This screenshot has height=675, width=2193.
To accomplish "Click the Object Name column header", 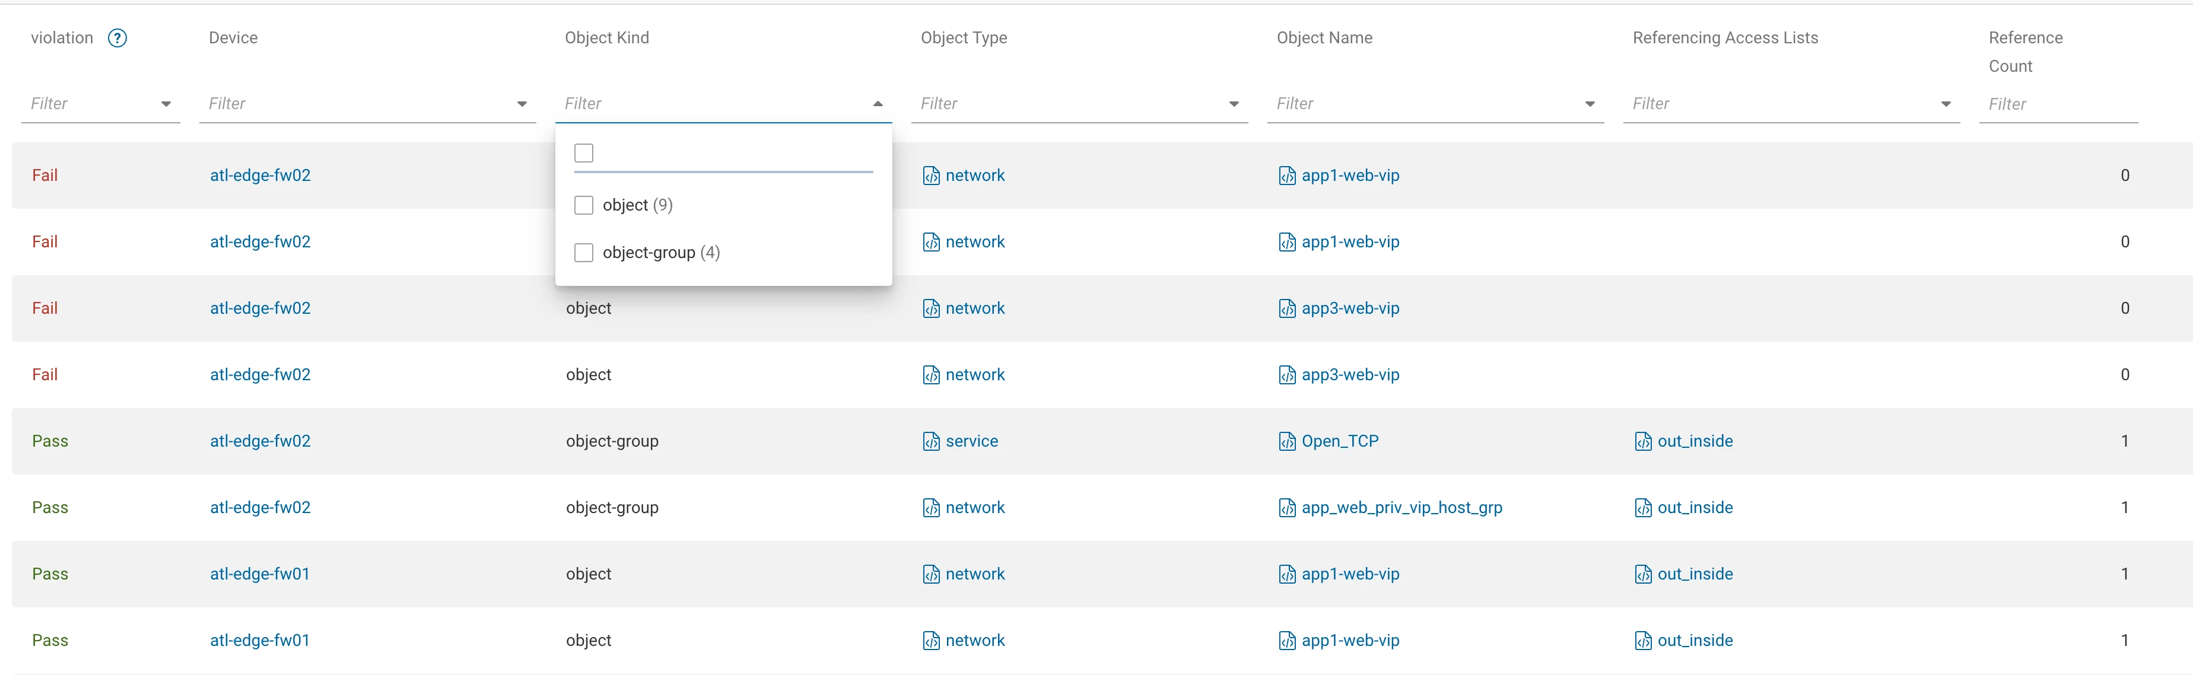I will click(1324, 37).
